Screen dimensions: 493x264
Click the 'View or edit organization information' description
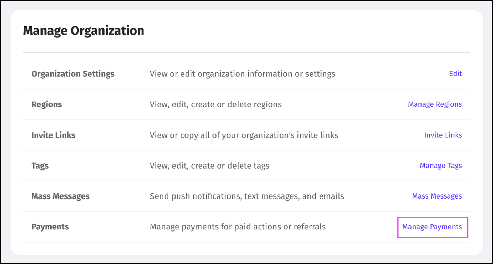point(242,74)
